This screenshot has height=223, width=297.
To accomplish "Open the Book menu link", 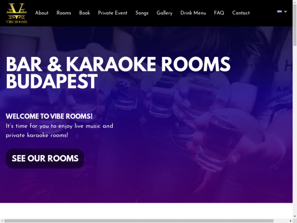I will tap(85, 13).
